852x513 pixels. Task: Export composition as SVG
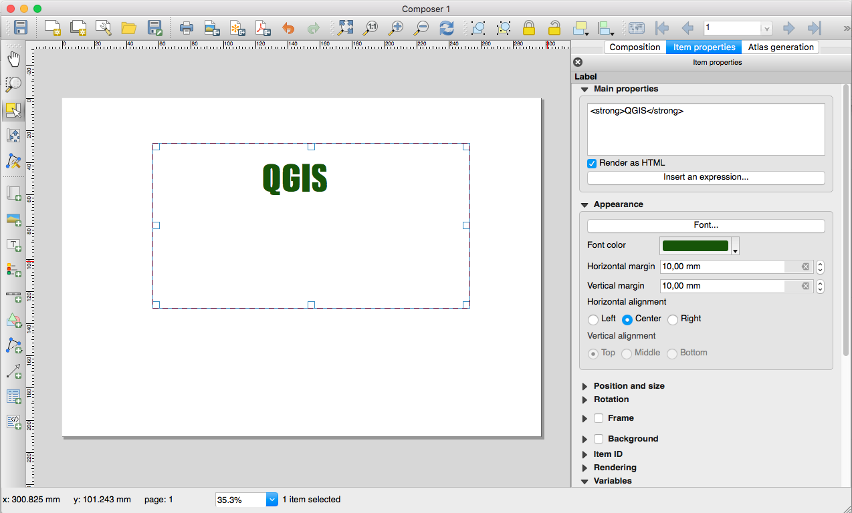pos(237,28)
